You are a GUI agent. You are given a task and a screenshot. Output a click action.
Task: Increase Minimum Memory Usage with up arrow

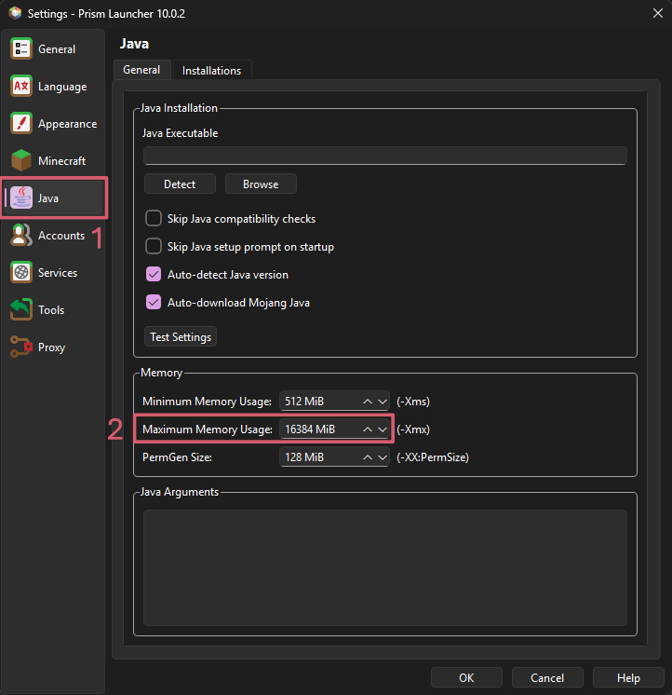(368, 402)
